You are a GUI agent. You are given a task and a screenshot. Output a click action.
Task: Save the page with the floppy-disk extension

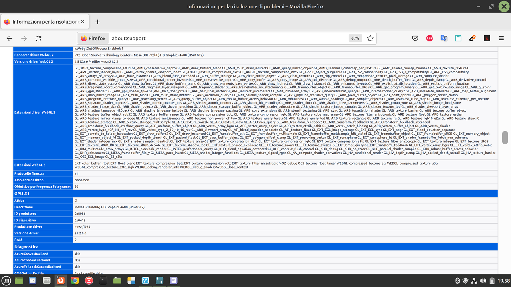click(x=458, y=38)
